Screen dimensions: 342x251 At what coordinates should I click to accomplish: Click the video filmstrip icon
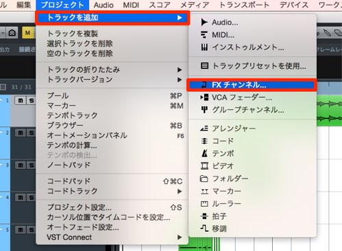point(204,166)
